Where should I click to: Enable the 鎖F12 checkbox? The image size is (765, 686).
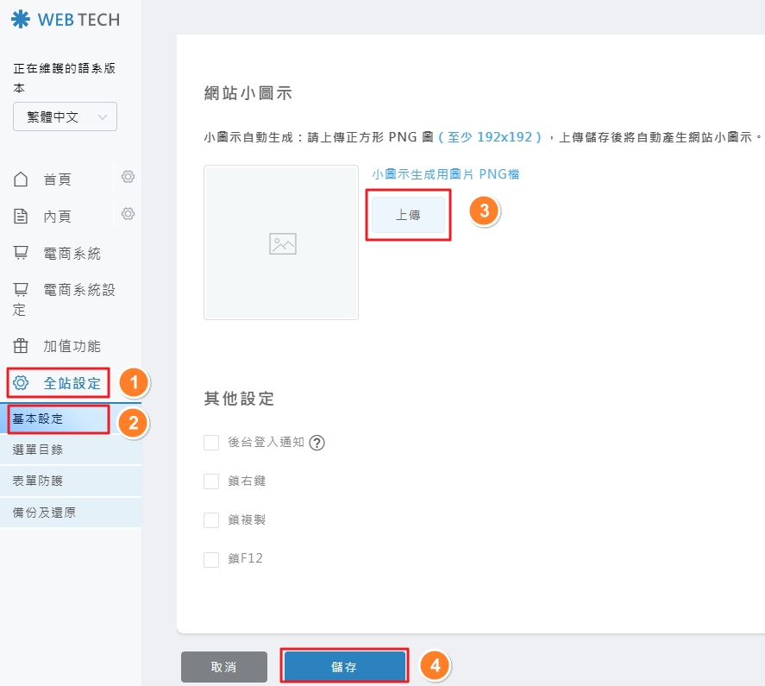coord(211,559)
